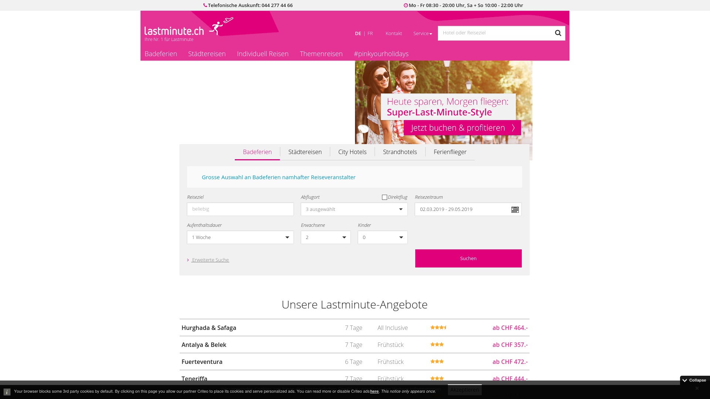Switch to the Strandhotels tab

(x=400, y=152)
